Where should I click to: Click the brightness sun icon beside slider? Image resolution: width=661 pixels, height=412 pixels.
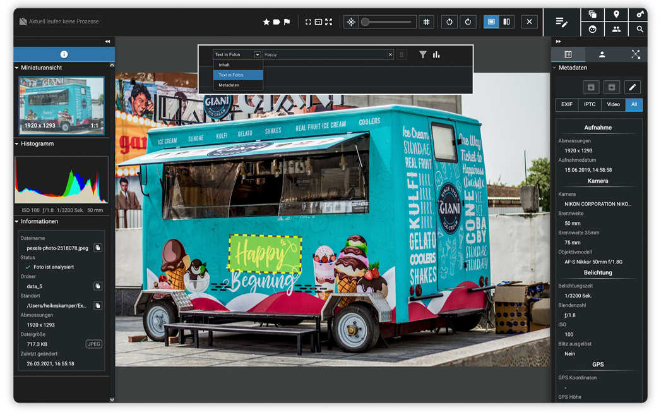351,22
